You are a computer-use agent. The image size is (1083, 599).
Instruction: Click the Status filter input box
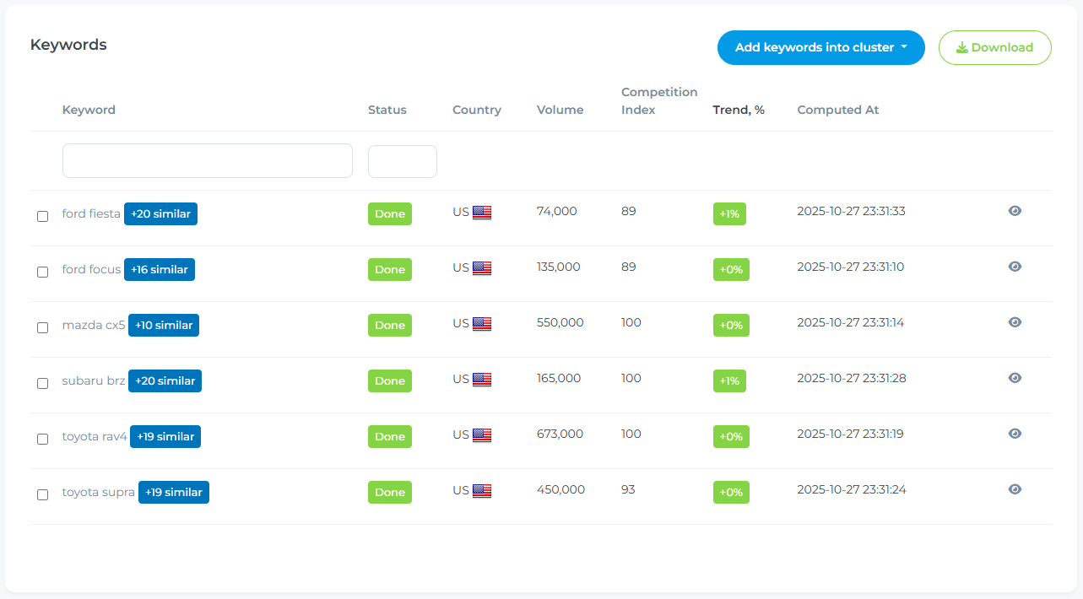(x=403, y=161)
